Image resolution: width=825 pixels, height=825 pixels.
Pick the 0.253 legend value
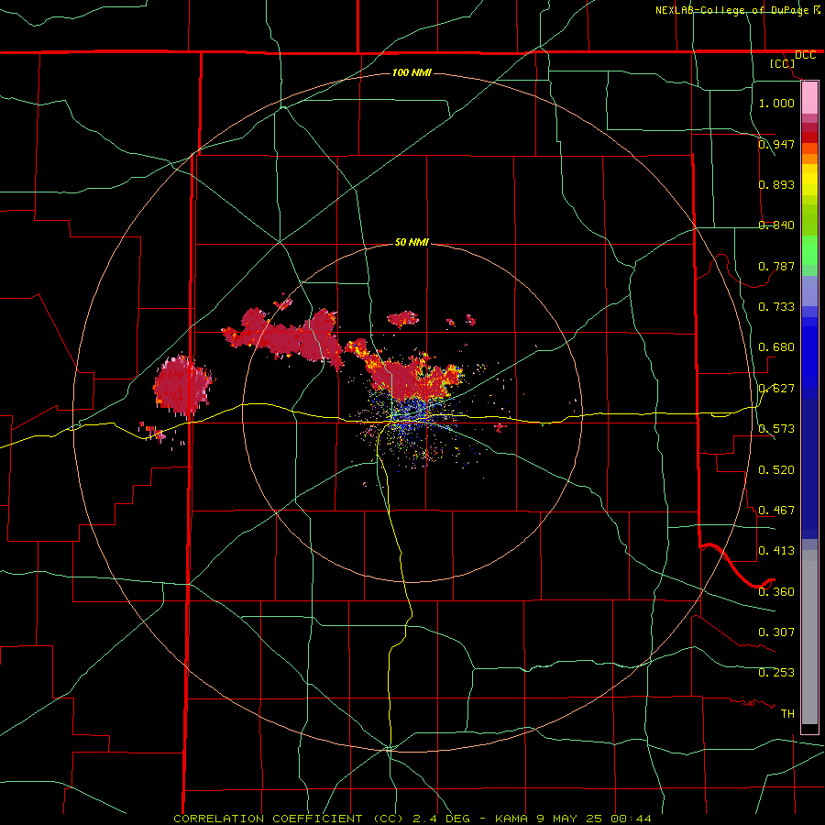coord(776,673)
